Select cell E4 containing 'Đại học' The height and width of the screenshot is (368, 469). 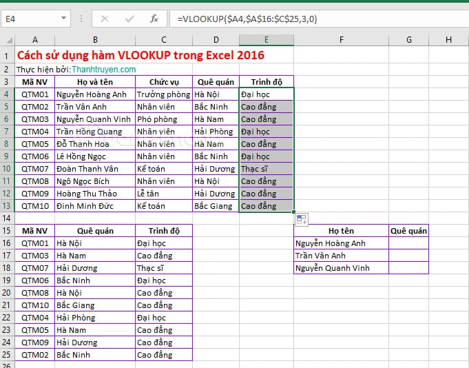pos(267,94)
